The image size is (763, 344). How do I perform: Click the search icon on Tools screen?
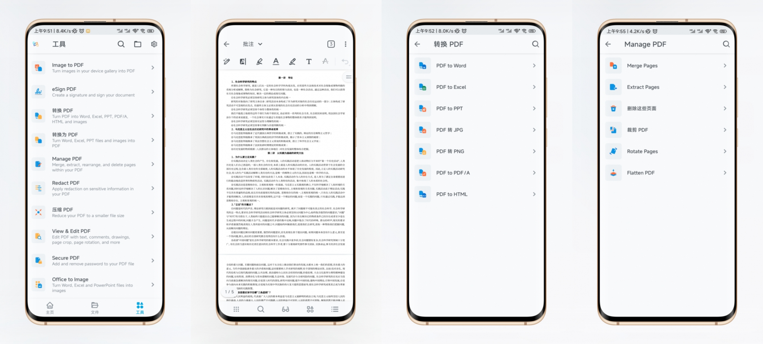pyautogui.click(x=121, y=44)
